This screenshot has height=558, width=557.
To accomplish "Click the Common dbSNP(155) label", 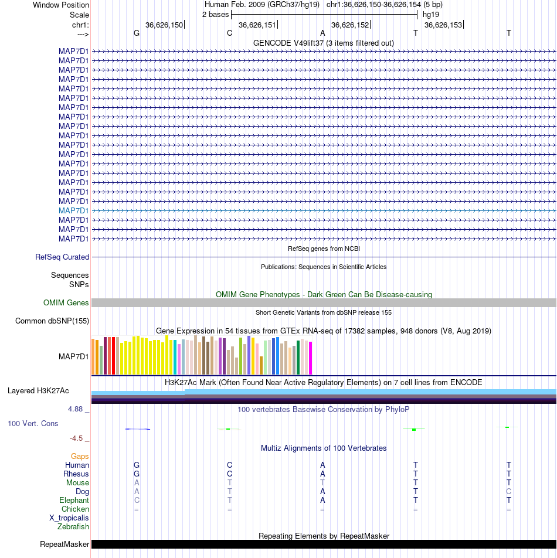I will click(52, 321).
